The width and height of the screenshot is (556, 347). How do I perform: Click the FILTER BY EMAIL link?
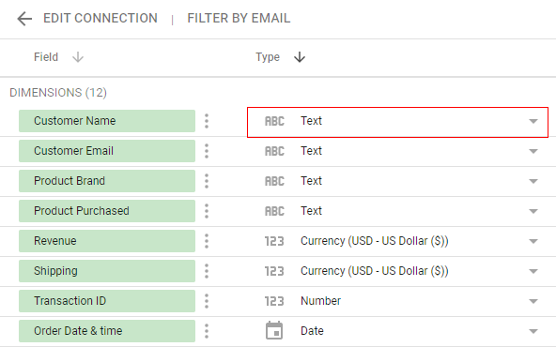[x=239, y=18]
